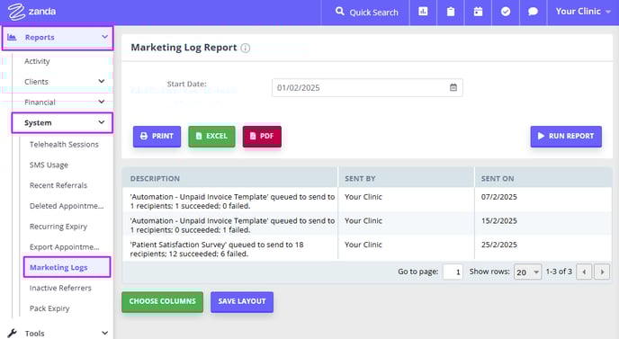The height and width of the screenshot is (339, 619).
Task: Export the report with the PDF button
Action: pos(262,136)
